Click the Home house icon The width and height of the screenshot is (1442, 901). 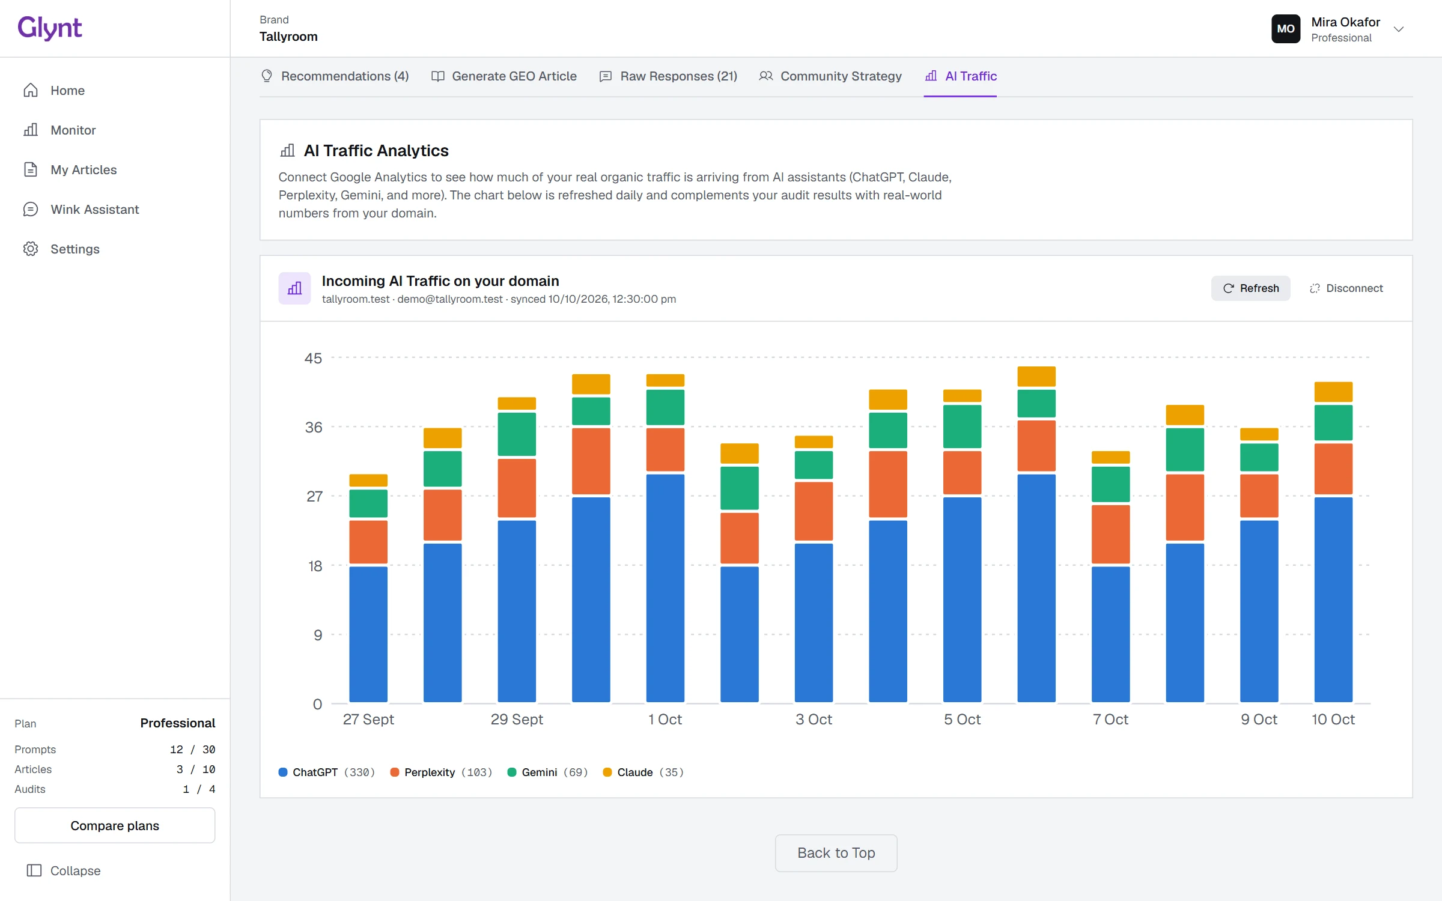click(31, 90)
